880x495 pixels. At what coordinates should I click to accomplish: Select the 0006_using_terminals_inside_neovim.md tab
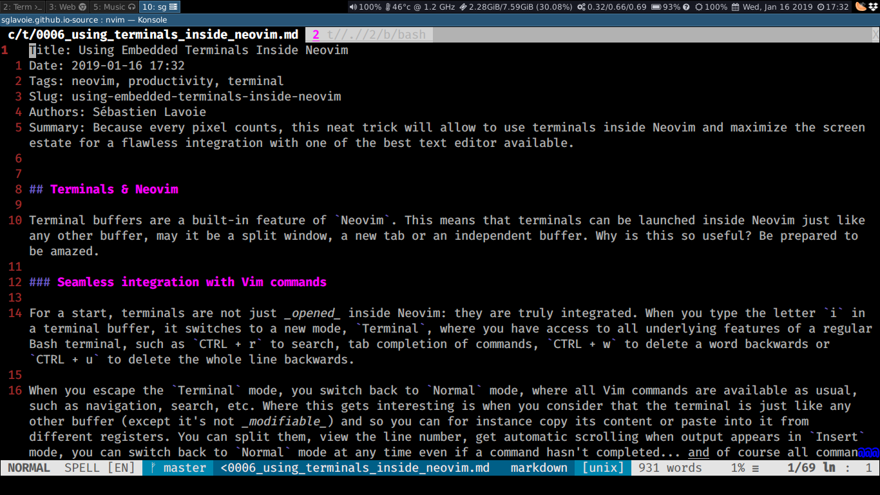[x=153, y=35]
